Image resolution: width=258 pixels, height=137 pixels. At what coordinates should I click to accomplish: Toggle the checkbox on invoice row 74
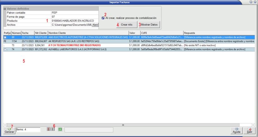[5, 49]
